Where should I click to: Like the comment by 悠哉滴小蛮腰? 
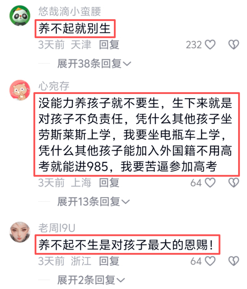click(210, 45)
